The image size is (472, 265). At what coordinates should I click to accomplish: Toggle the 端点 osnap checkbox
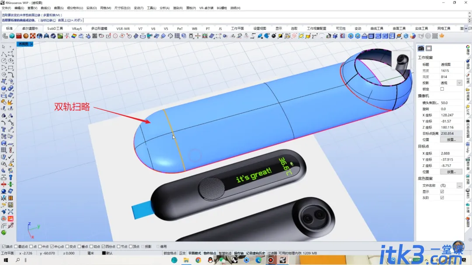[x=3, y=247]
